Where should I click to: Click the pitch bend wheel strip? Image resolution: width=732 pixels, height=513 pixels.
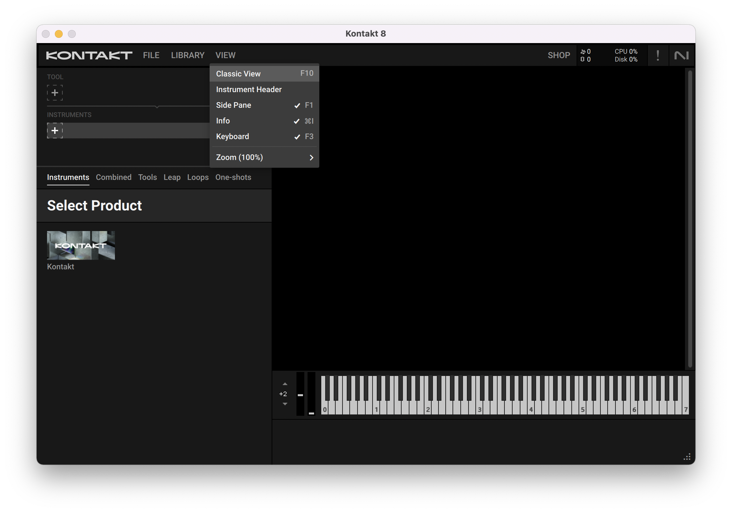click(300, 394)
